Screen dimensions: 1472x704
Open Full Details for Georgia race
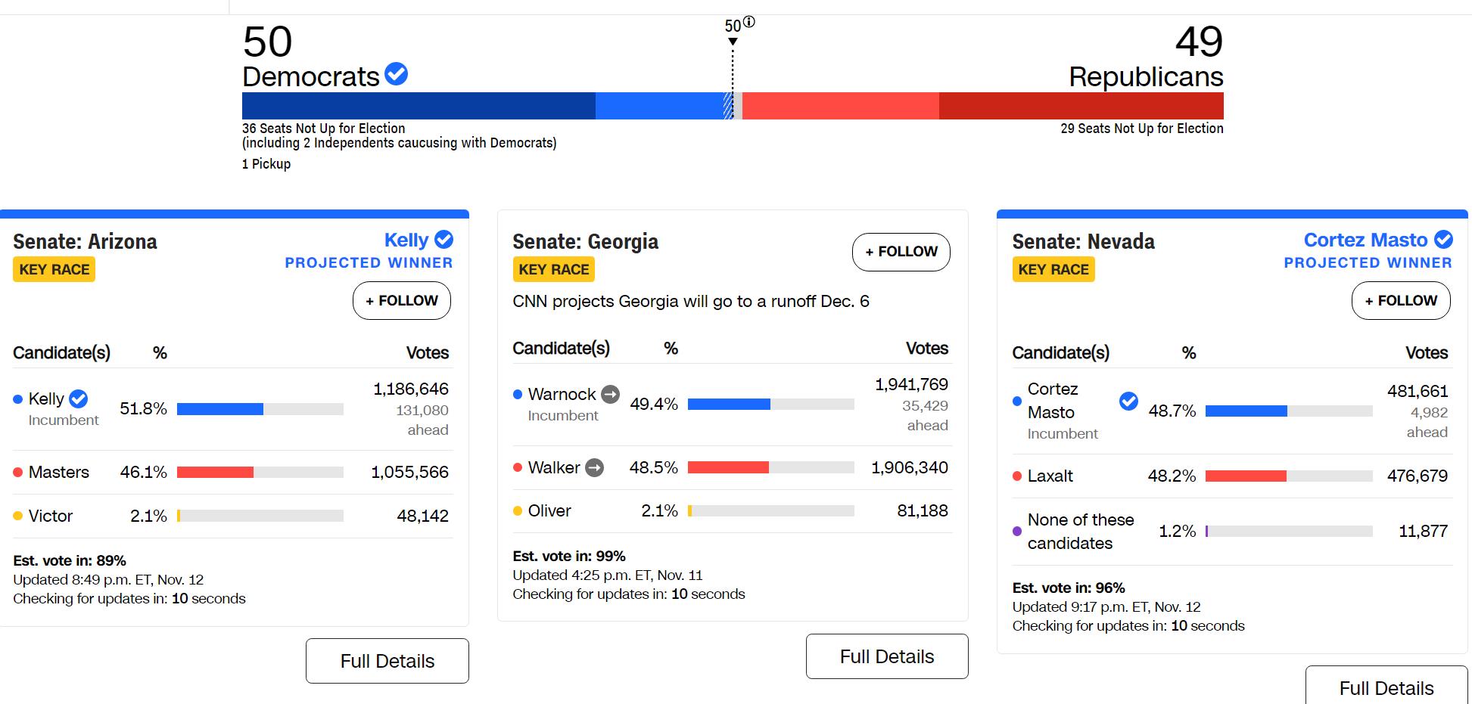coord(887,656)
